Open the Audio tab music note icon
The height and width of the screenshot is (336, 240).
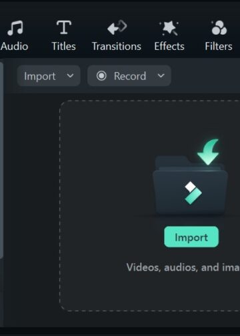click(15, 28)
